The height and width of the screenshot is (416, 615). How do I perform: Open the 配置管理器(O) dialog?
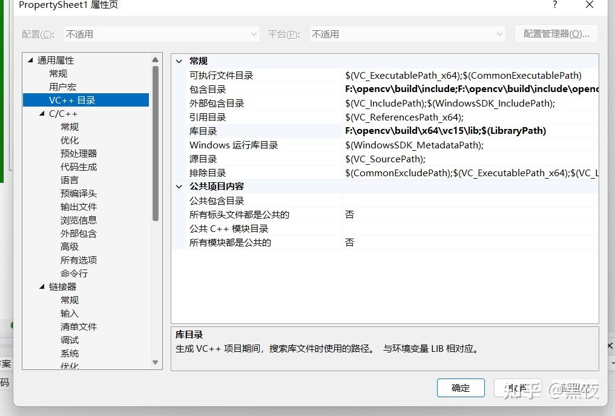point(556,34)
